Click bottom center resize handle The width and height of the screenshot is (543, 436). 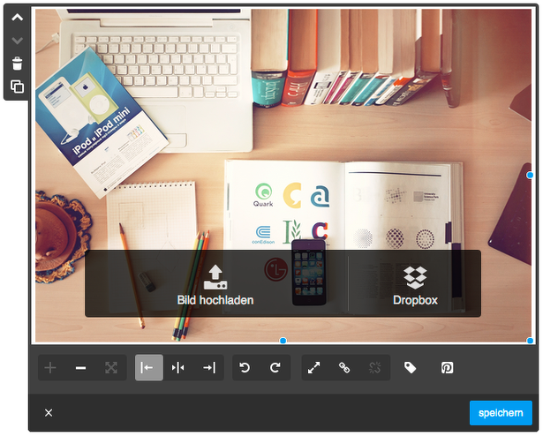tap(283, 341)
